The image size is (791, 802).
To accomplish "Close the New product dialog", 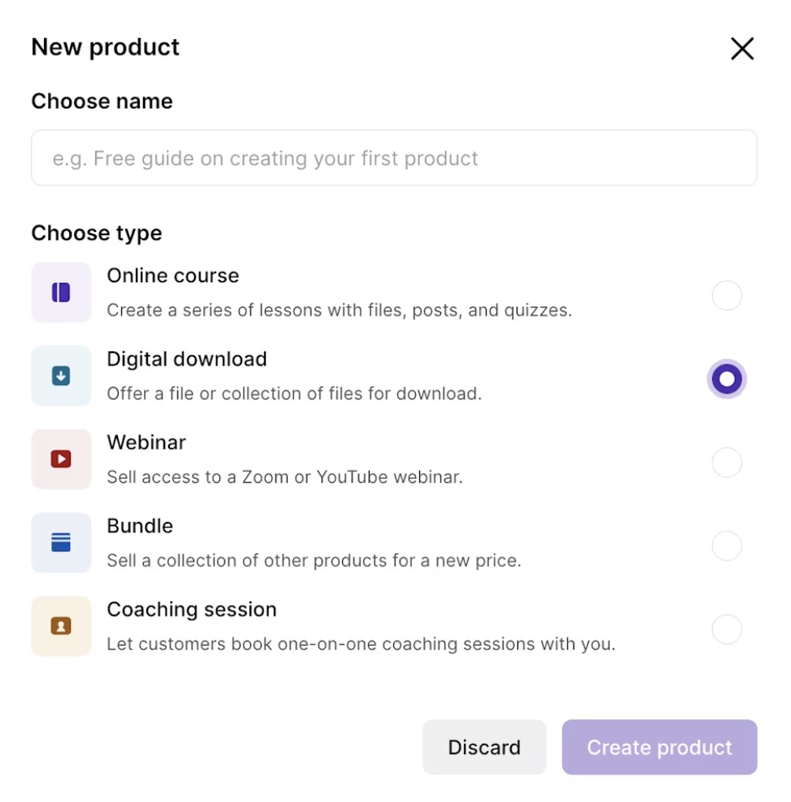I will 741,48.
